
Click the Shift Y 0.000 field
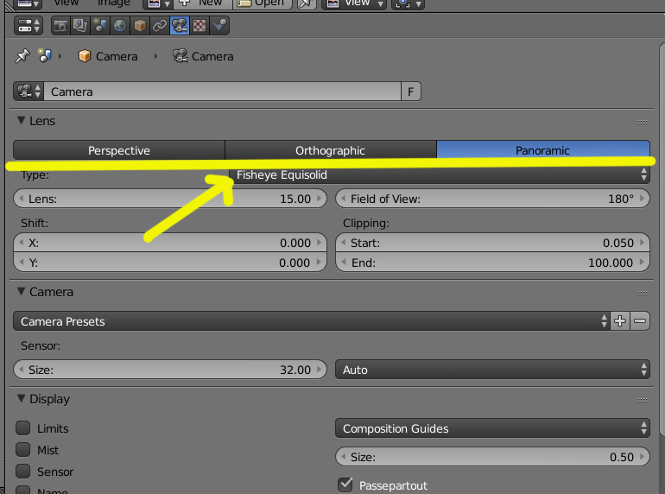(x=170, y=263)
